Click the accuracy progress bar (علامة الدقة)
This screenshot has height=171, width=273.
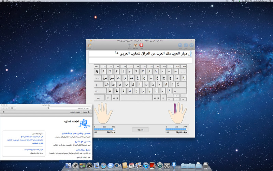click(104, 129)
